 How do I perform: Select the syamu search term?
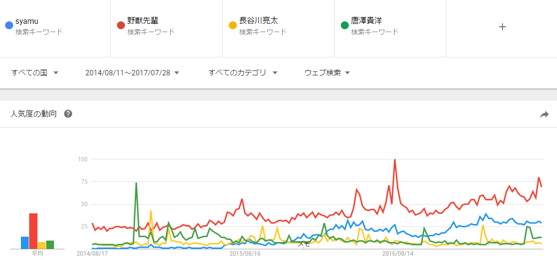tap(27, 21)
